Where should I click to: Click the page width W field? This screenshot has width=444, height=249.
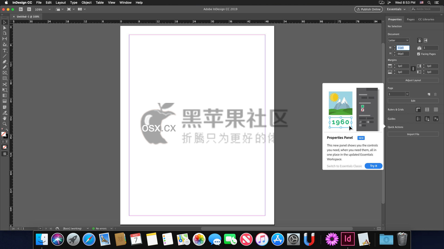pos(403,48)
